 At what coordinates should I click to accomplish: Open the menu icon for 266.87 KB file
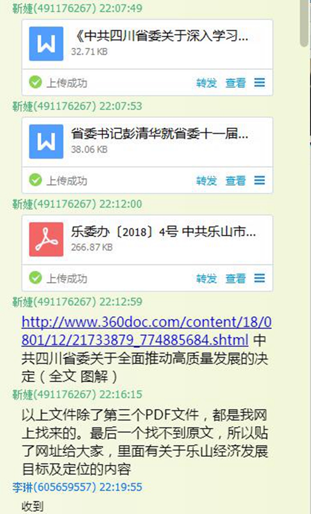pyautogui.click(x=260, y=278)
